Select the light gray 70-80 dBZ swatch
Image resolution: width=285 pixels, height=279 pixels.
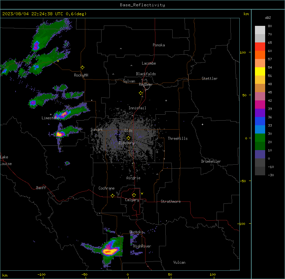(x=260, y=30)
